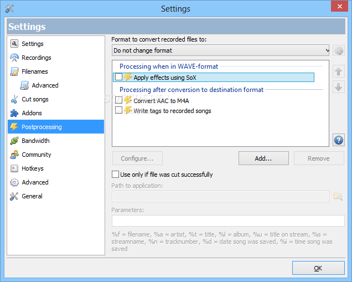
Task: Click the Recordings antenna icon
Action: [x=14, y=58]
